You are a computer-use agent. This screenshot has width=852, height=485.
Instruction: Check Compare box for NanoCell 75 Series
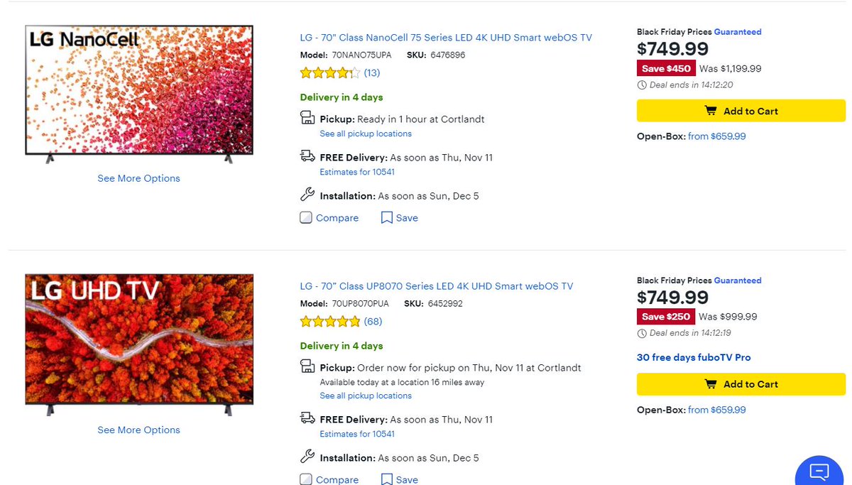306,218
